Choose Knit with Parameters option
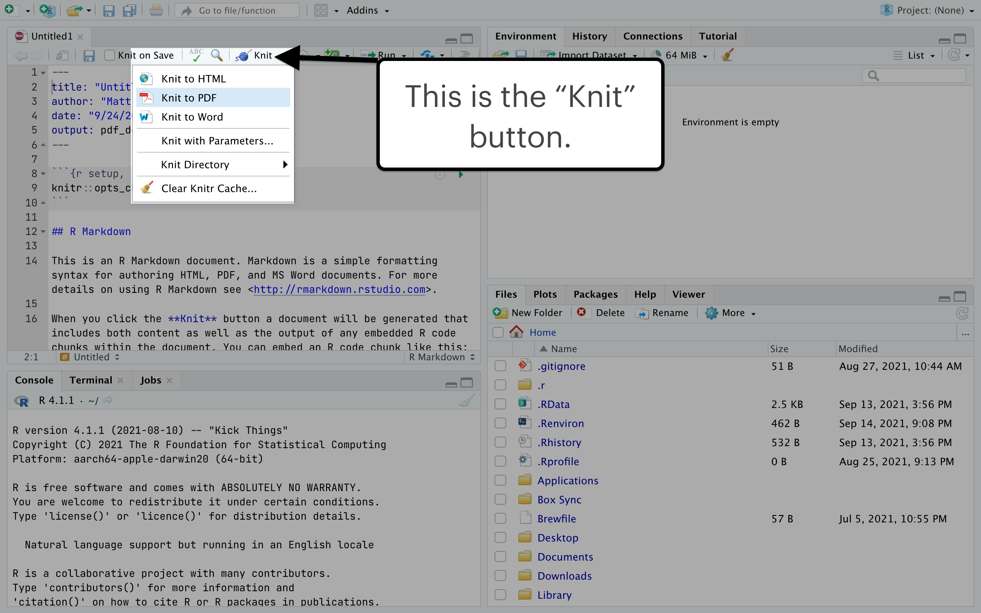 click(x=214, y=141)
